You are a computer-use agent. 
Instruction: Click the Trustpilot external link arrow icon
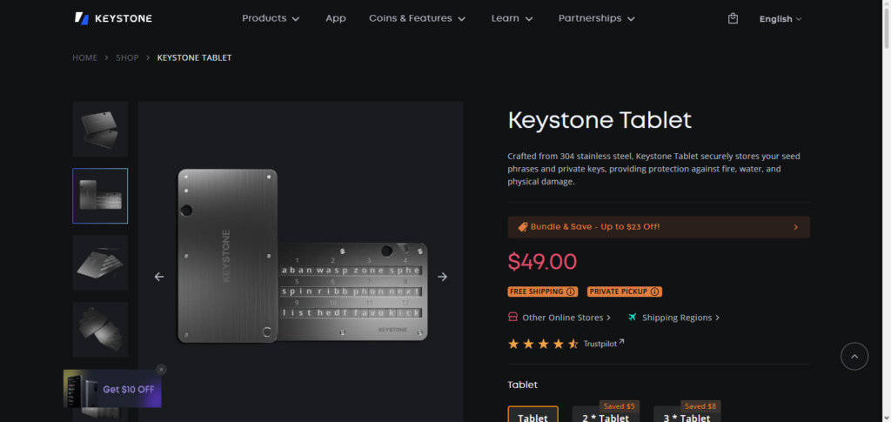621,341
